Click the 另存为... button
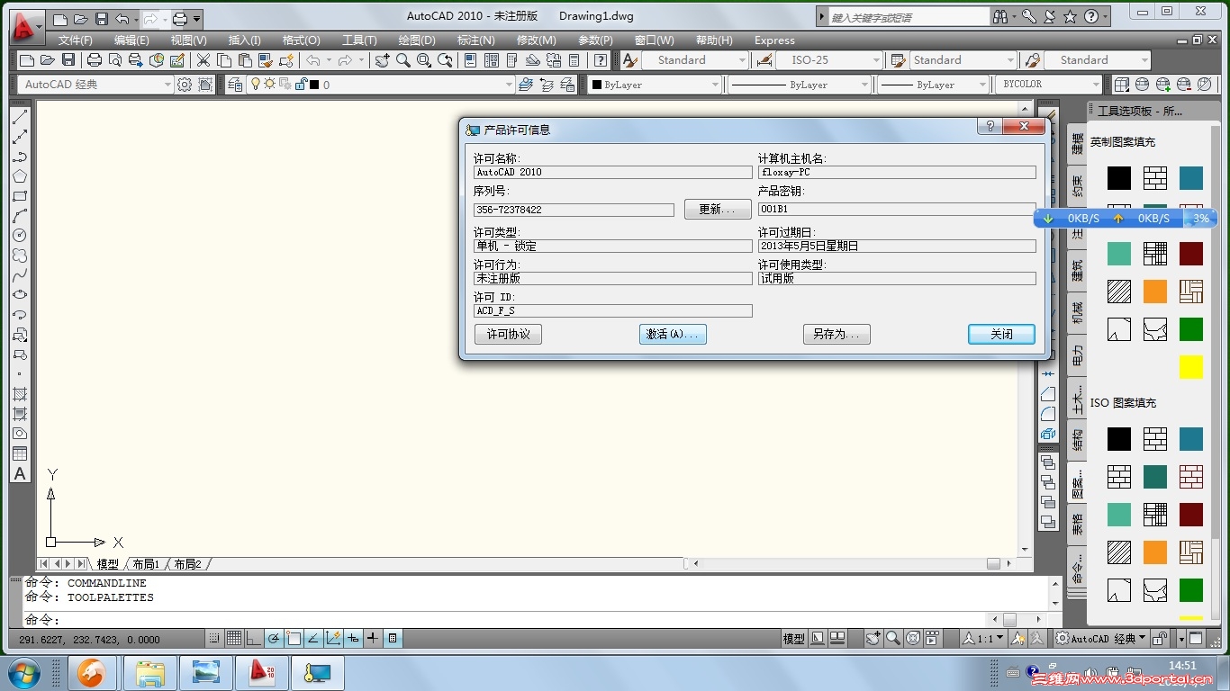Viewport: 1230px width, 691px height. click(x=837, y=334)
